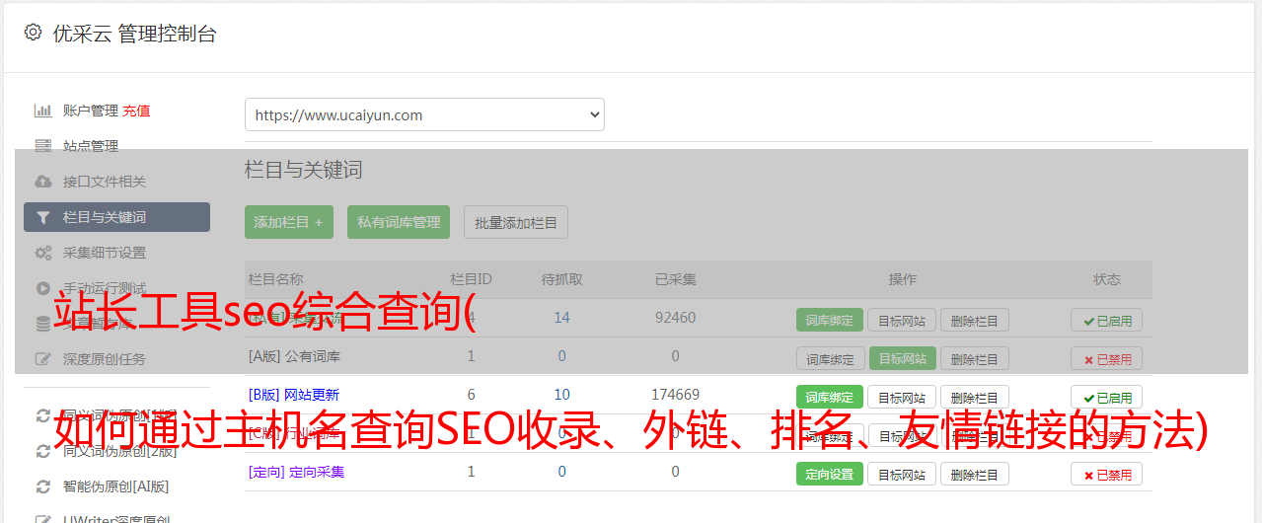Click the 栏目名称 column header
Image resolution: width=1262 pixels, height=523 pixels.
coord(276,279)
